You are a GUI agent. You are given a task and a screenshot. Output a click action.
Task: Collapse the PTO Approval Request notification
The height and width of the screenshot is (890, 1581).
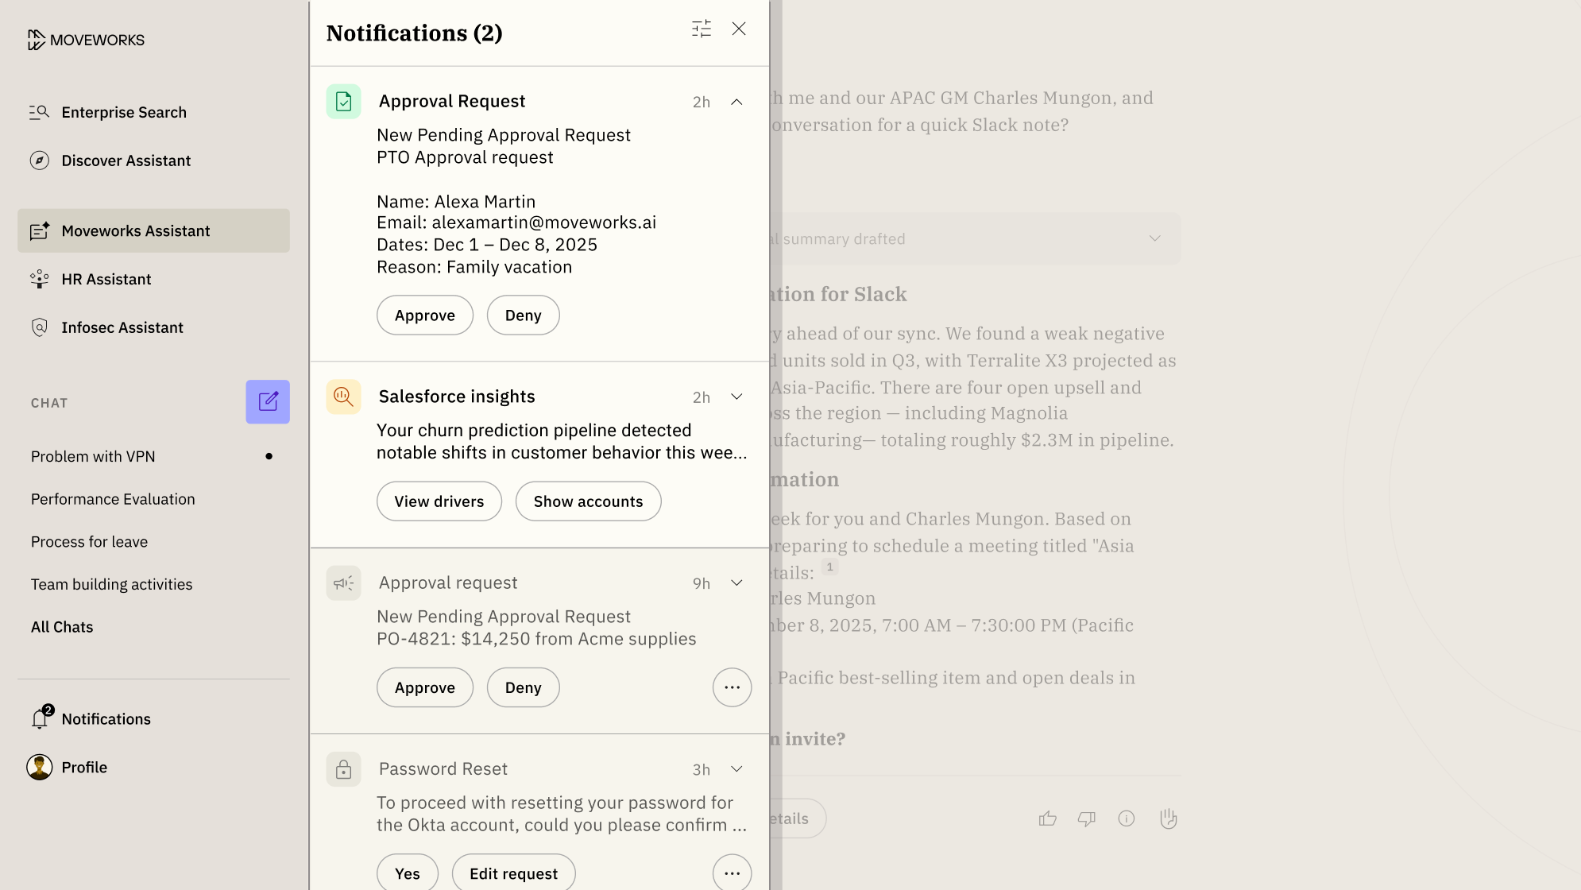(736, 102)
